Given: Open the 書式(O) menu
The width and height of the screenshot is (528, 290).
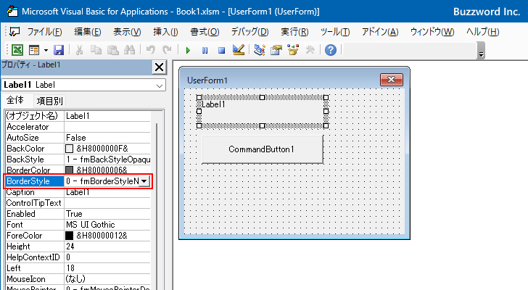Looking at the screenshot, I should pos(205,32).
